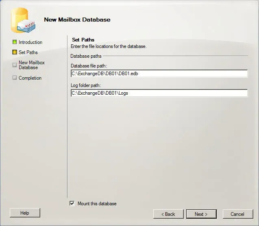Select the New Mailbox Database step label
This screenshot has width=259, height=226.
pyautogui.click(x=32, y=65)
